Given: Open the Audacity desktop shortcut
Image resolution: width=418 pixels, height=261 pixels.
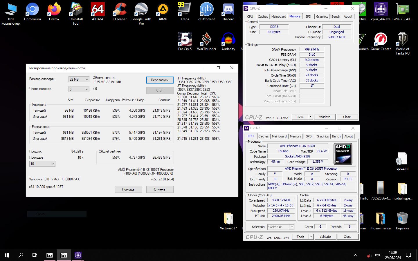Looking at the screenshot, I should 228,41.
